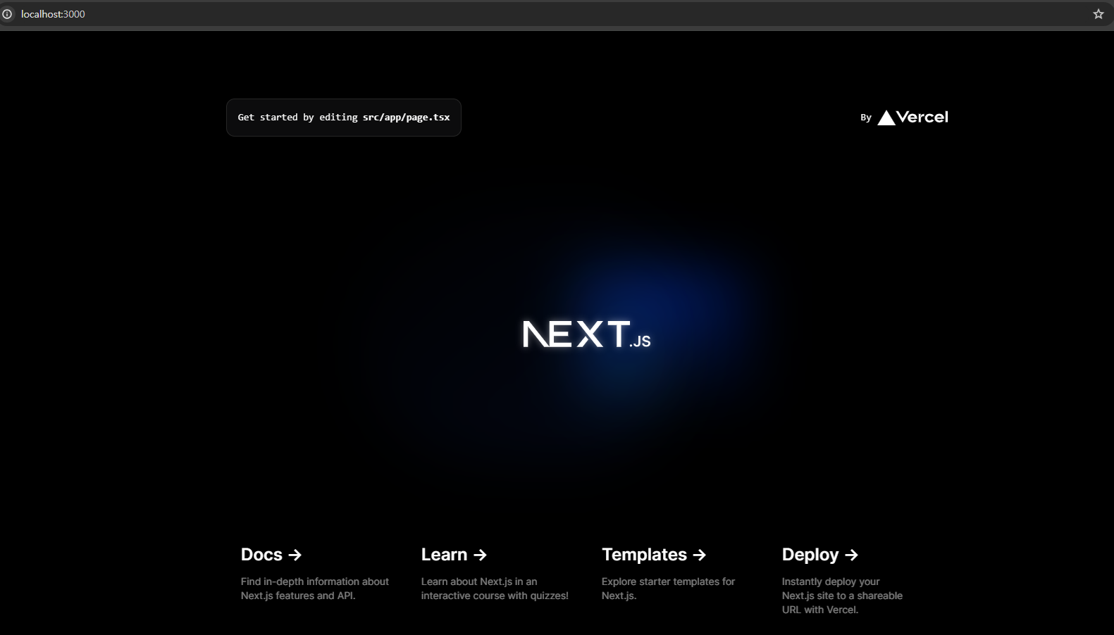
Task: Click 'Find in-depth information about Next.js' text
Action: (315, 589)
